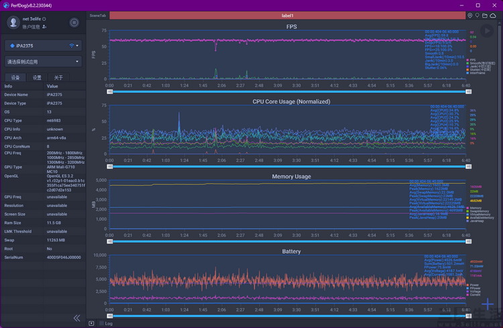Click the Value column header
Screen dimensions: 503x328
pos(52,86)
